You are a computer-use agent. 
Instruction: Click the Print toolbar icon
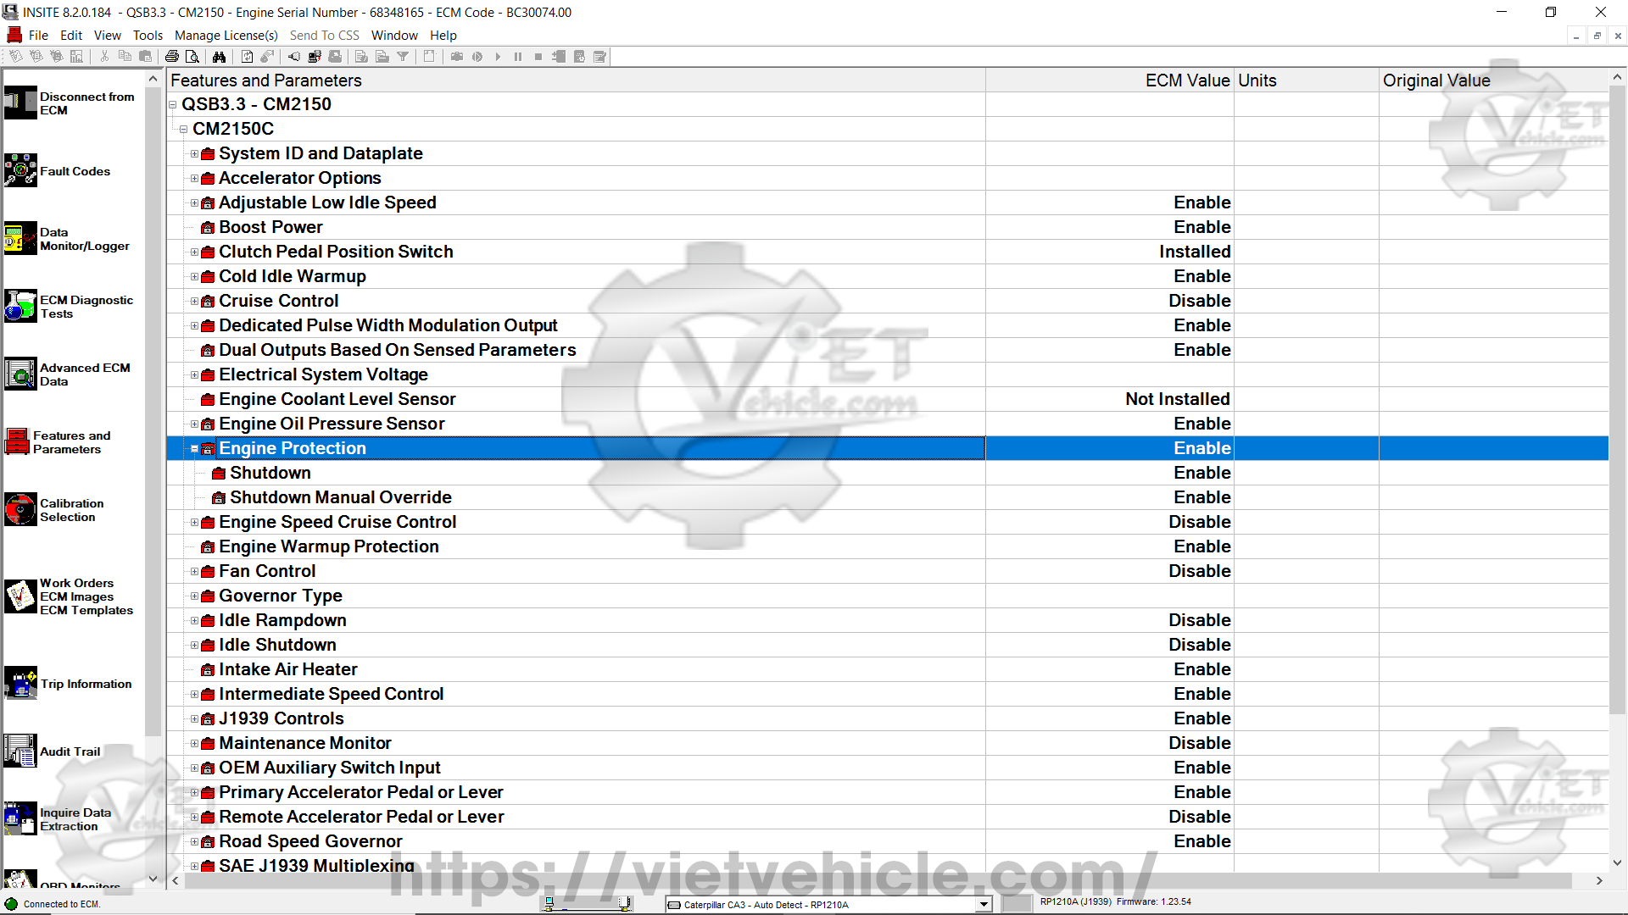(172, 57)
